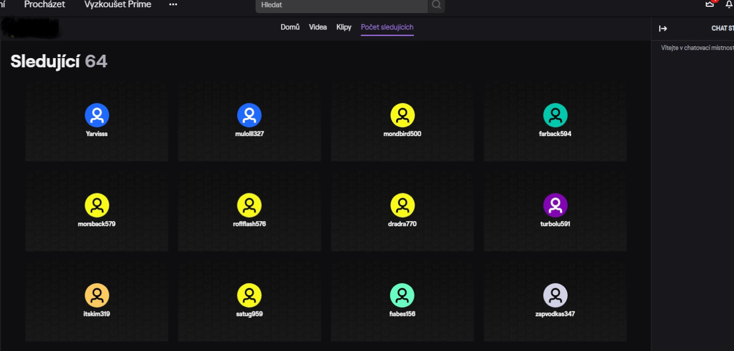Click the search magnifier icon

[x=435, y=5]
